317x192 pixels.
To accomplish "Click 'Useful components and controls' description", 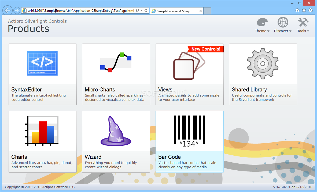I will 262,97.
